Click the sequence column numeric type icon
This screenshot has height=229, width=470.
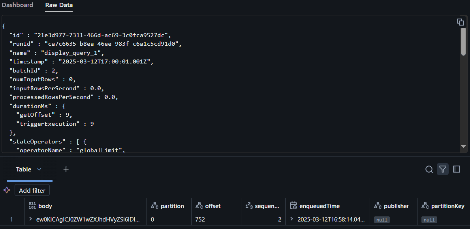249,206
